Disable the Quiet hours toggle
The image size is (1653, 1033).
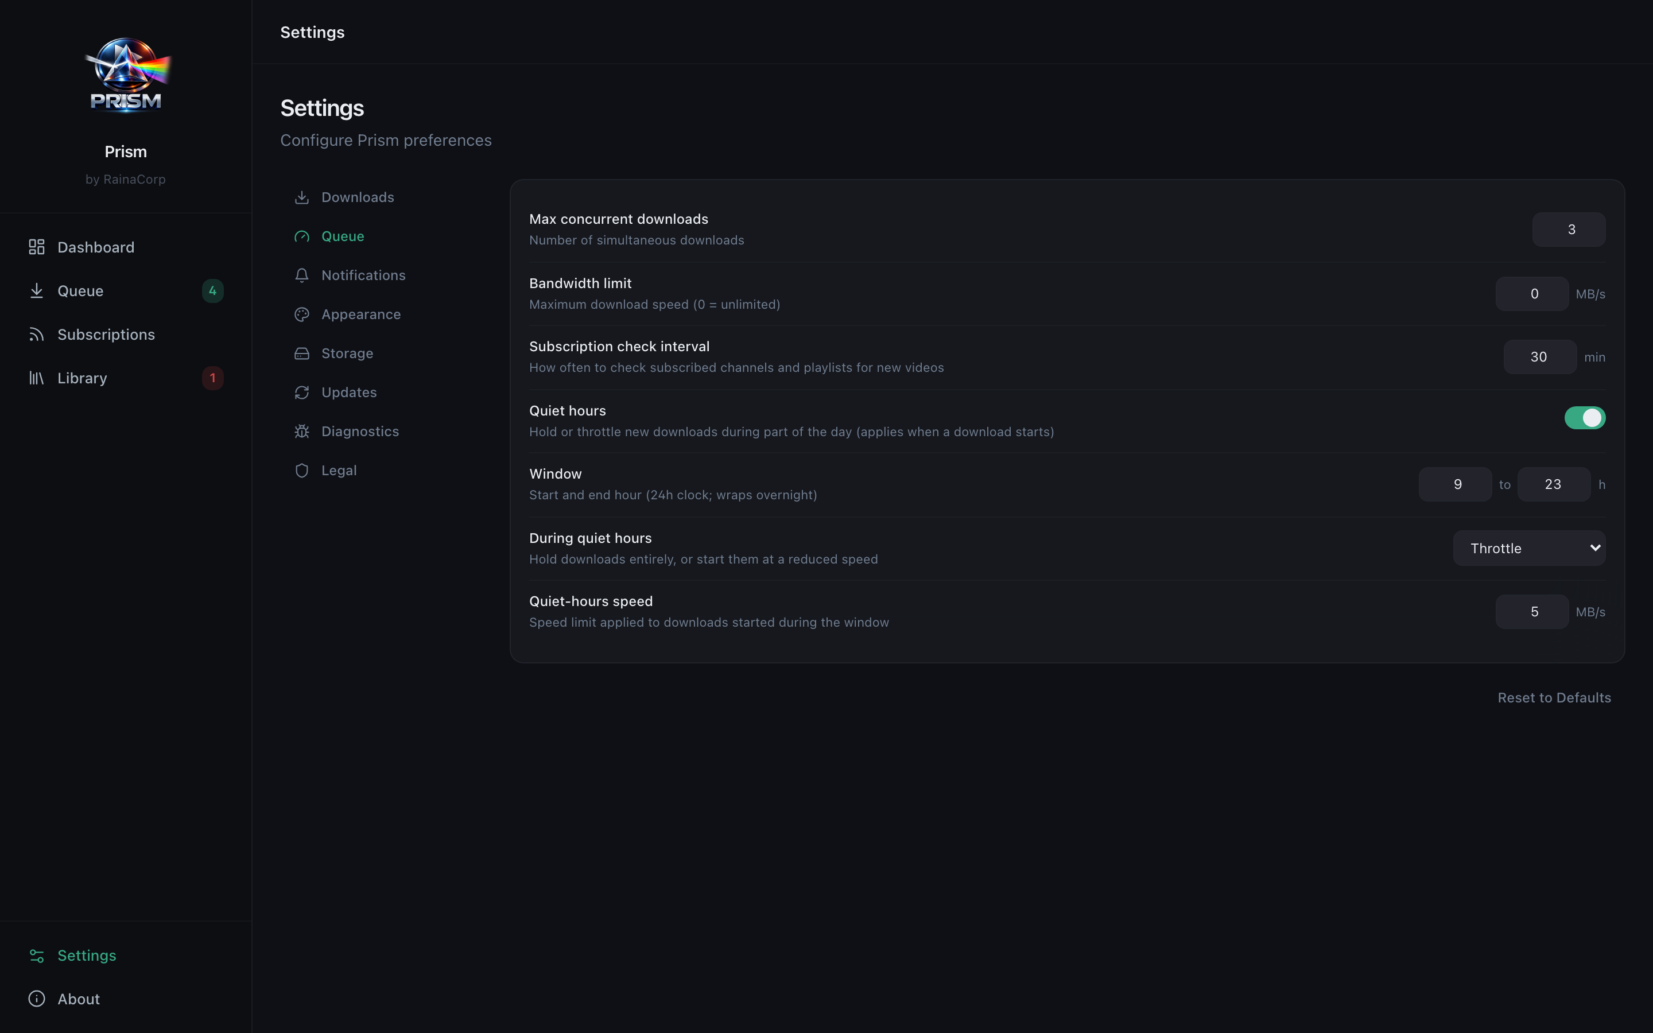point(1585,417)
